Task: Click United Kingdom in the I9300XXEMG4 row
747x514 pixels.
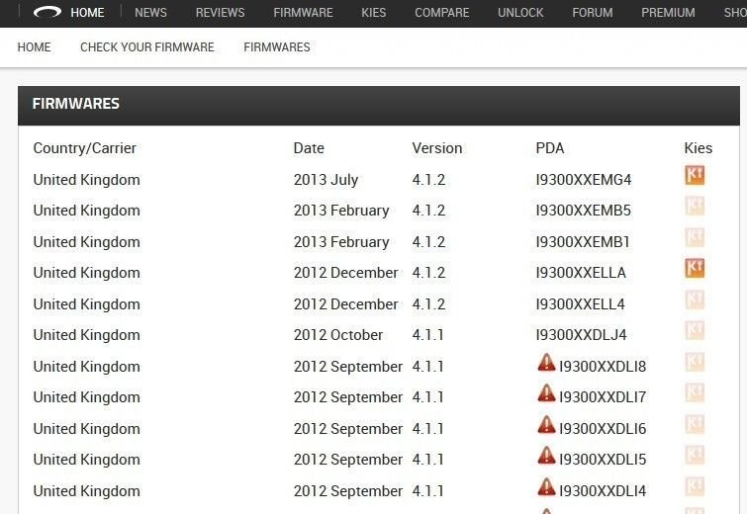Action: pos(87,180)
